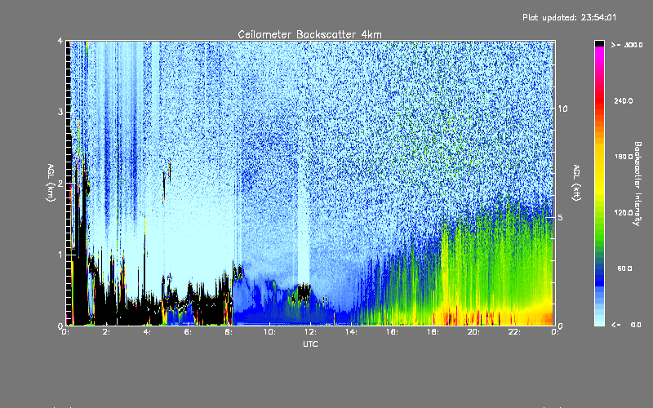Click the "10:" UTC time tick
The height and width of the screenshot is (408, 653).
click(270, 332)
